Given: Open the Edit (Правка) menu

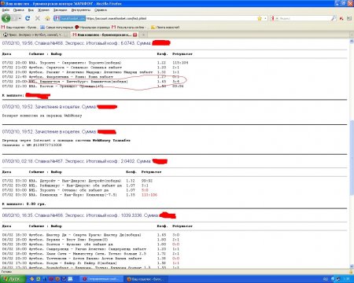Looking at the screenshot, I should pos(19,10).
